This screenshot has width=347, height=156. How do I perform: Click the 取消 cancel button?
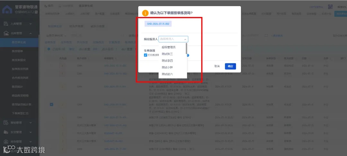pos(217,66)
